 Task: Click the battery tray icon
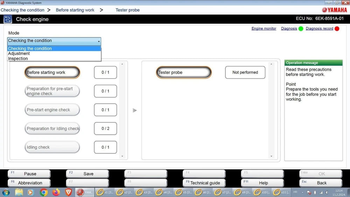(315, 192)
